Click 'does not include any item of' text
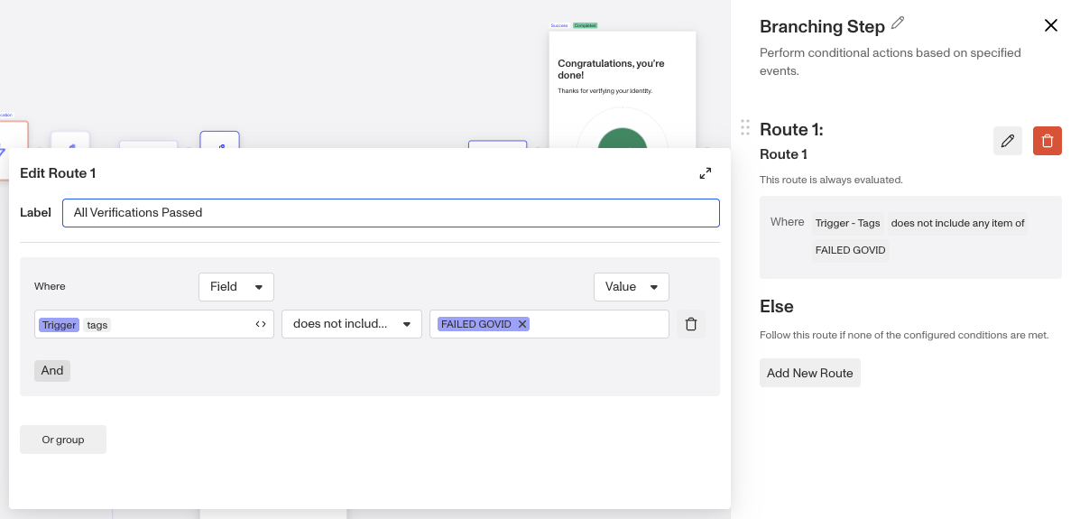This screenshot has width=1089, height=519. (x=957, y=223)
